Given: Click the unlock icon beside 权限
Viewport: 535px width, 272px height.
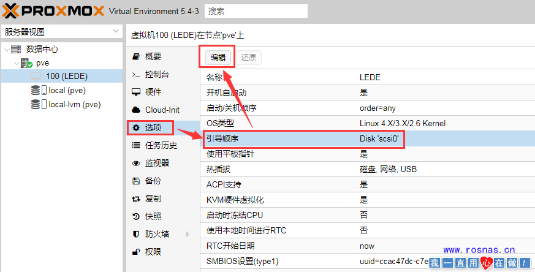Looking at the screenshot, I should click(136, 252).
